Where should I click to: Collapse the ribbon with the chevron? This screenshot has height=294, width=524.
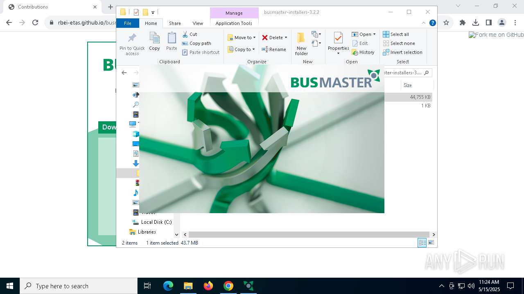click(x=424, y=23)
